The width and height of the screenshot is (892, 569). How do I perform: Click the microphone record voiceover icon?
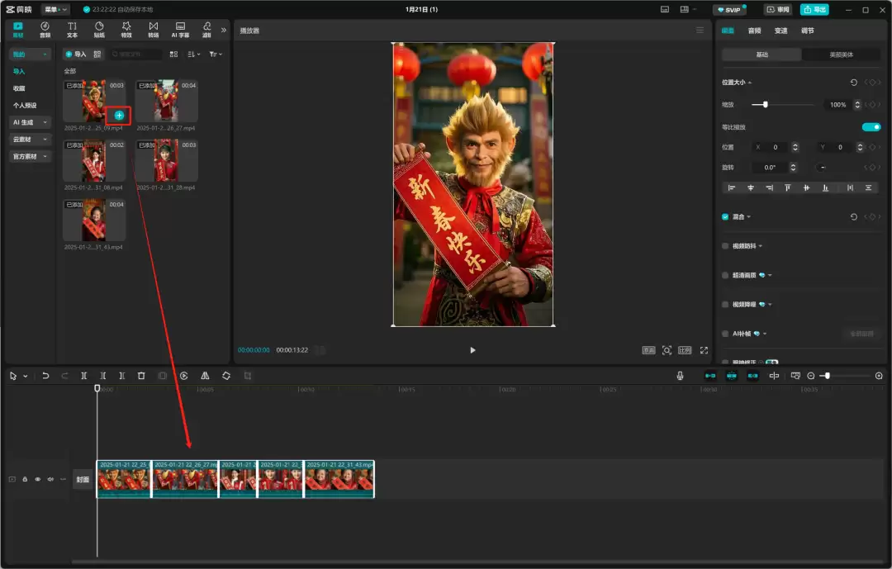point(680,376)
